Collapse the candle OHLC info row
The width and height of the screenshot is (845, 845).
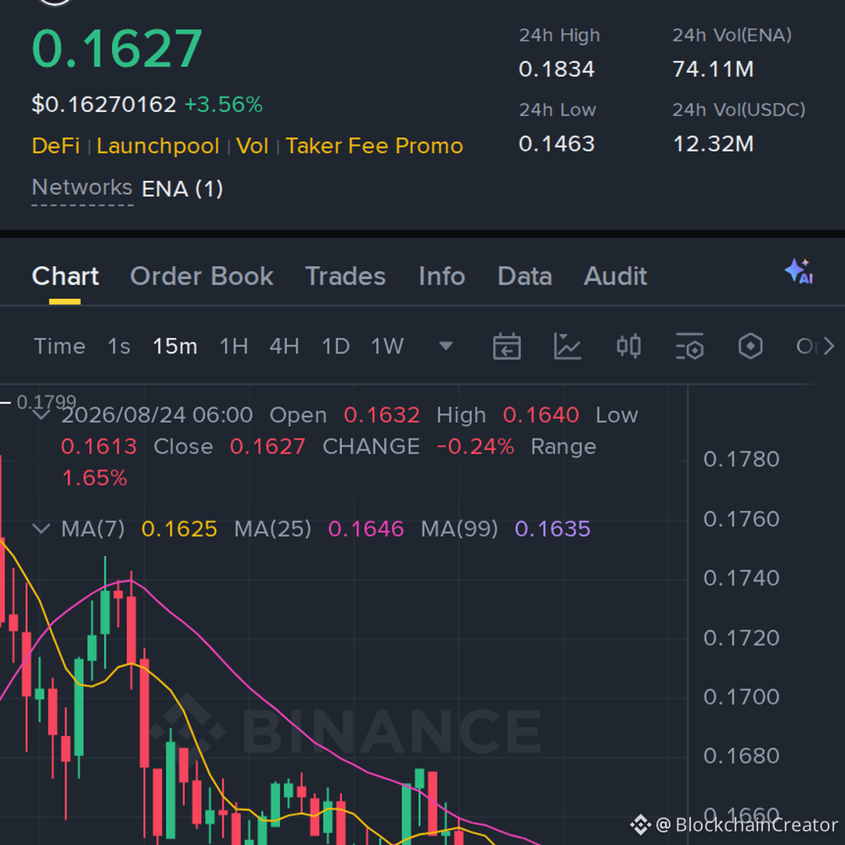point(41,415)
